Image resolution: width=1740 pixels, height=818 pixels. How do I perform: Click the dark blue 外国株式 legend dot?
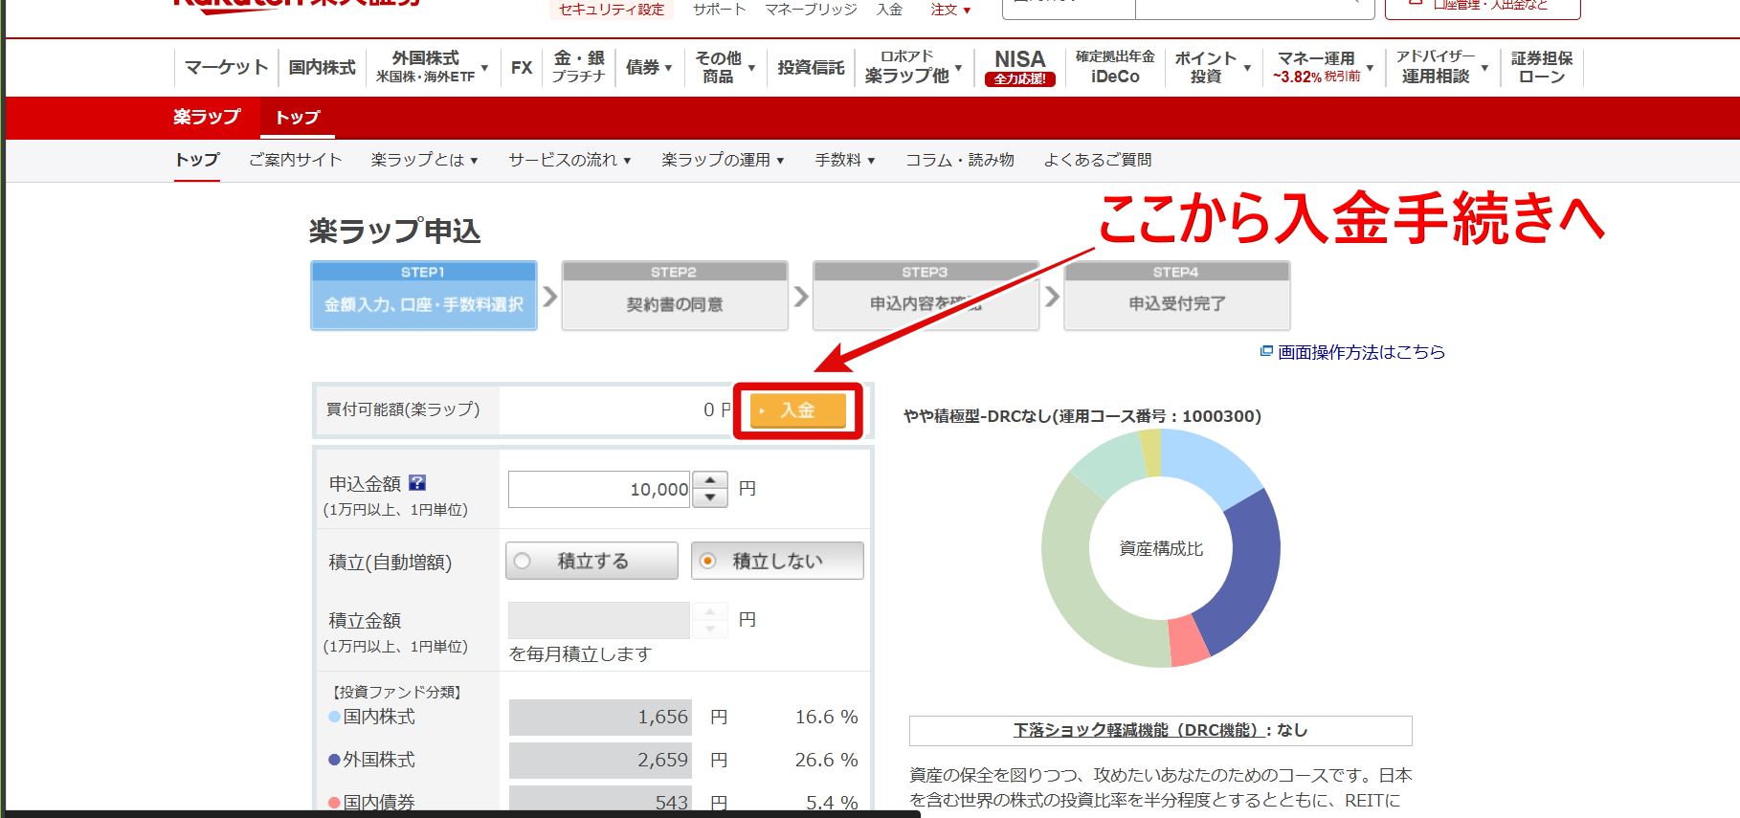point(334,760)
